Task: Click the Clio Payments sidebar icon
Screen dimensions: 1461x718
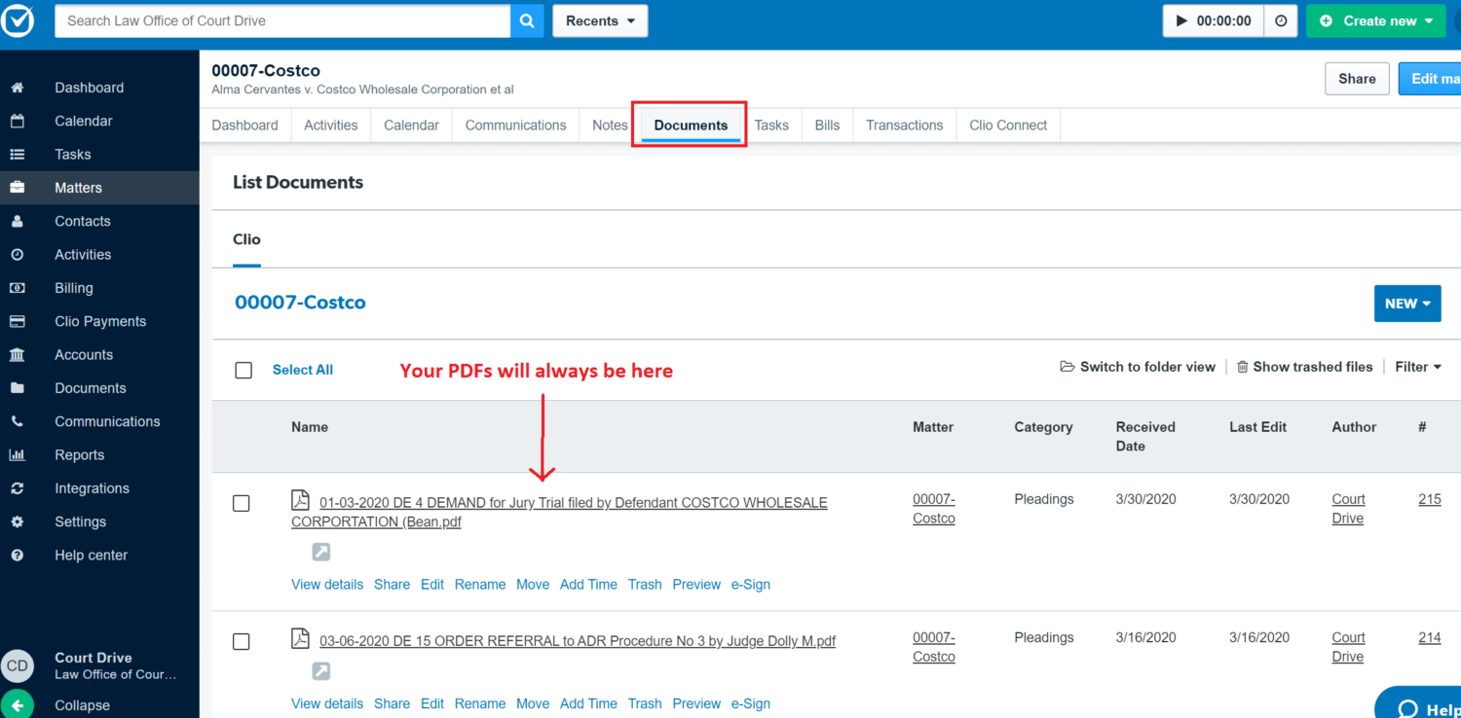Action: pyautogui.click(x=17, y=321)
